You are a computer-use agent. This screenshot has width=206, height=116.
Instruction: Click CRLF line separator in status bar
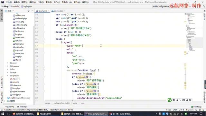(175, 110)
